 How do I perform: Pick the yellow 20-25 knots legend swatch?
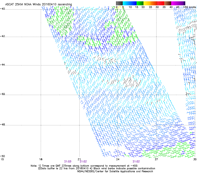(147, 3)
